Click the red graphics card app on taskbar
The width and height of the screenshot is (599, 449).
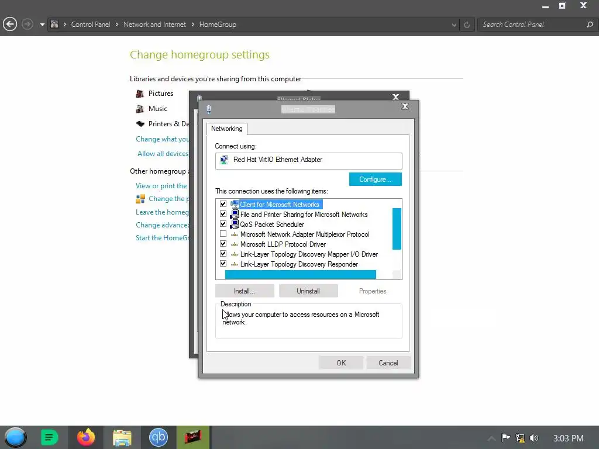point(193,437)
